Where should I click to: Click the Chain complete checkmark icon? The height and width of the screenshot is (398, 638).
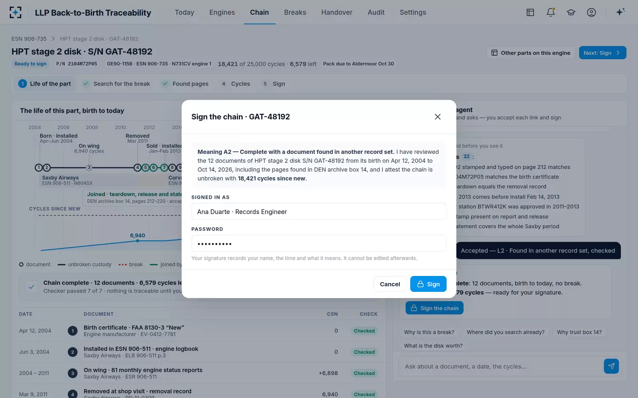31,287
